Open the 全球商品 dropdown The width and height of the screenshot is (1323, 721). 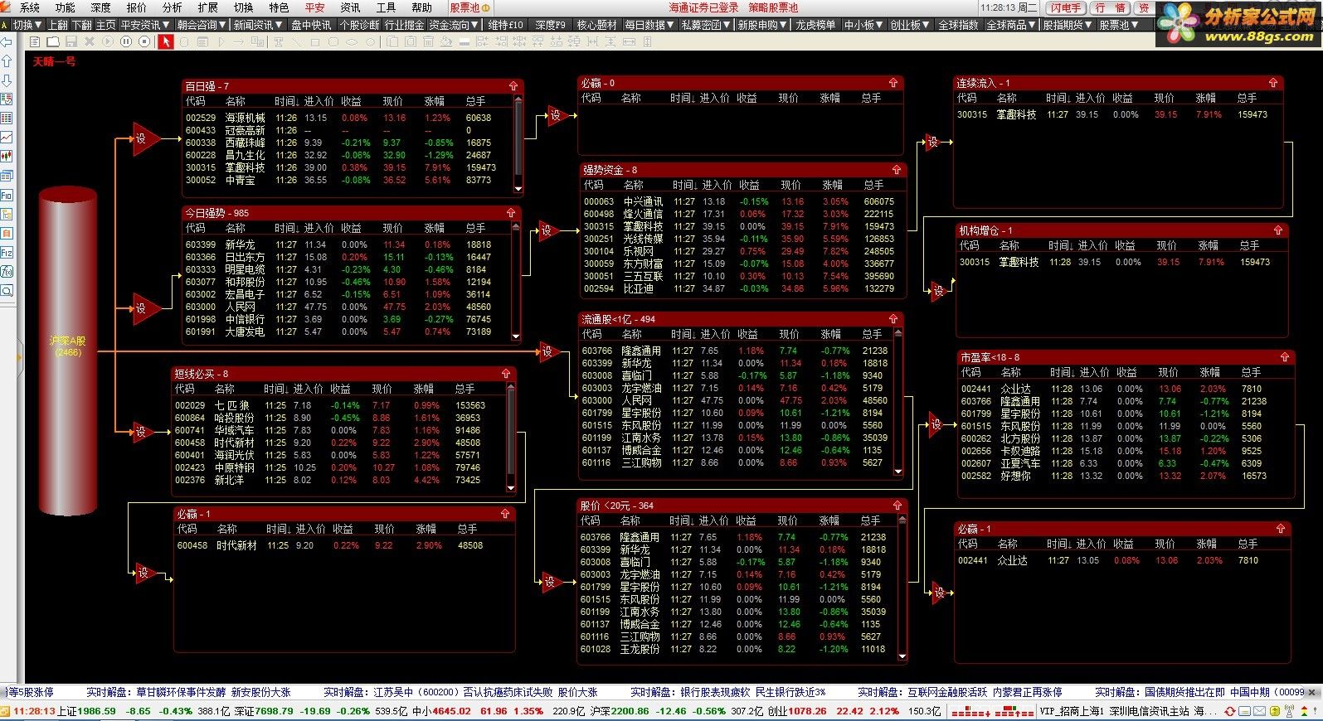point(1011,25)
